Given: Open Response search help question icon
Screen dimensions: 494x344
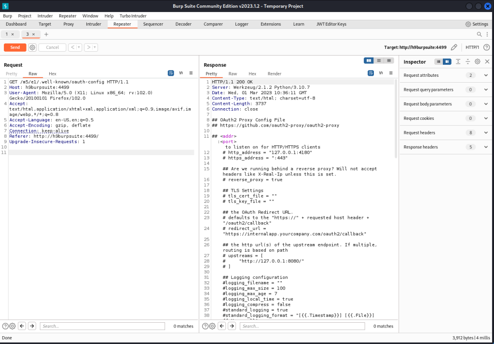Looking at the screenshot, I should (205, 326).
